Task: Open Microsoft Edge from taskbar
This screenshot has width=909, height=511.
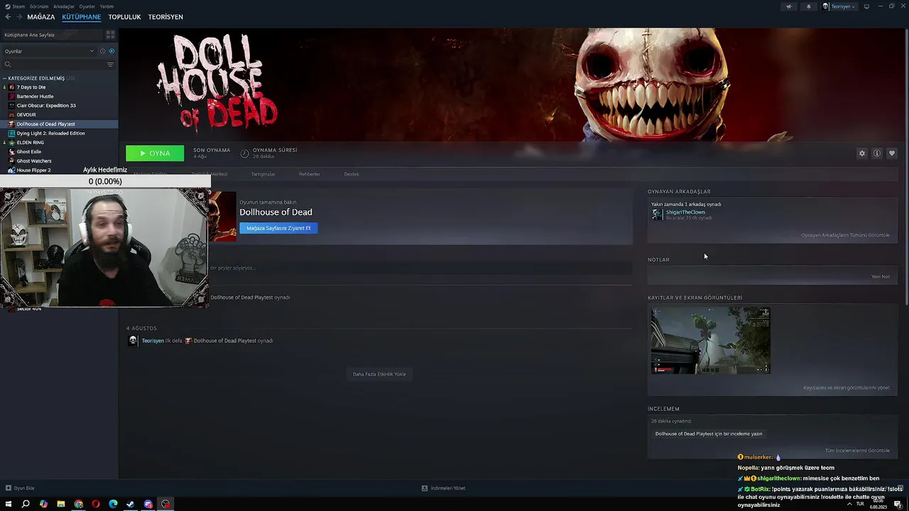Action: (x=113, y=504)
